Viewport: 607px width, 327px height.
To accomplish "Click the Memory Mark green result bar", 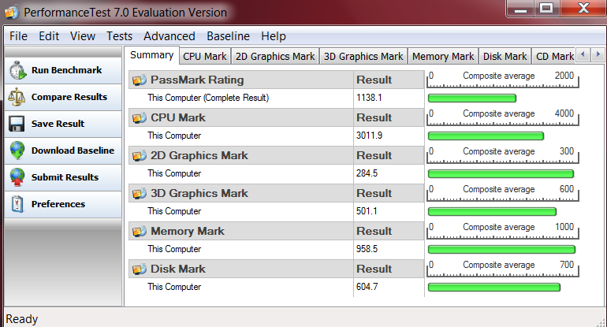I will [501, 250].
